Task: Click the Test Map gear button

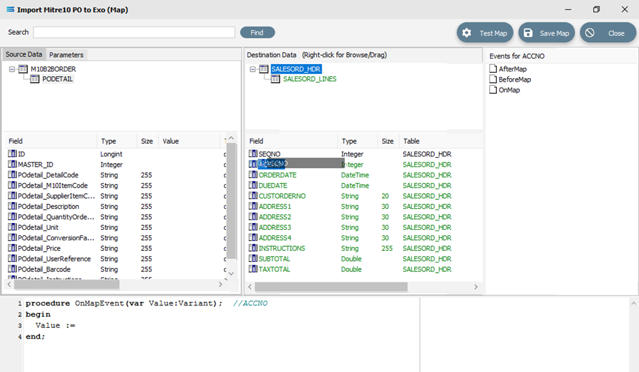Action: pyautogui.click(x=485, y=33)
